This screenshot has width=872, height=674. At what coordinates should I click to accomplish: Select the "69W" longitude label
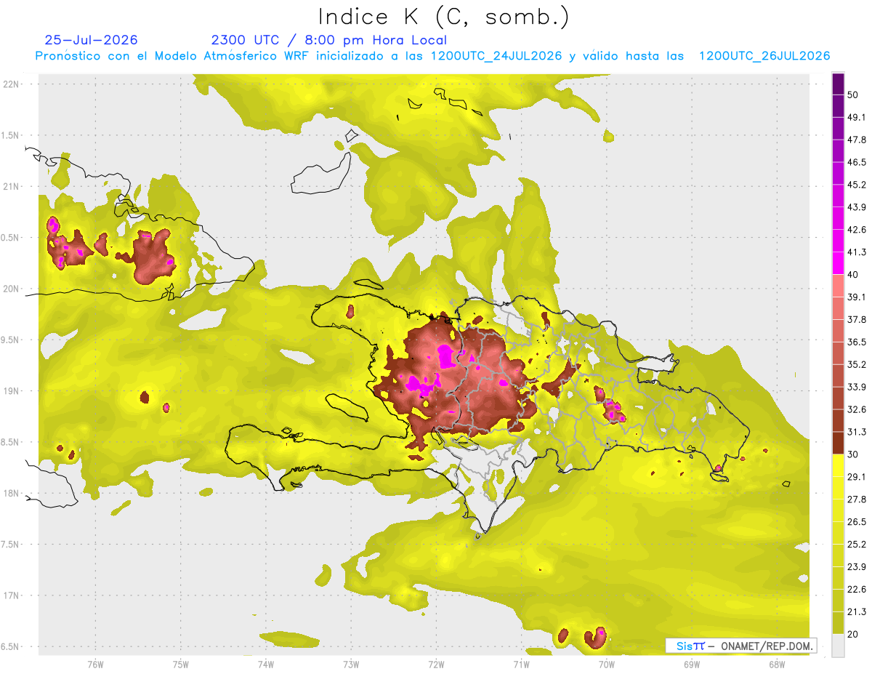[691, 664]
